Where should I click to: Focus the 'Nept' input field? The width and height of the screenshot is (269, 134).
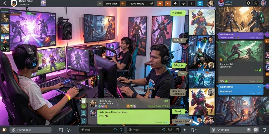154,130
